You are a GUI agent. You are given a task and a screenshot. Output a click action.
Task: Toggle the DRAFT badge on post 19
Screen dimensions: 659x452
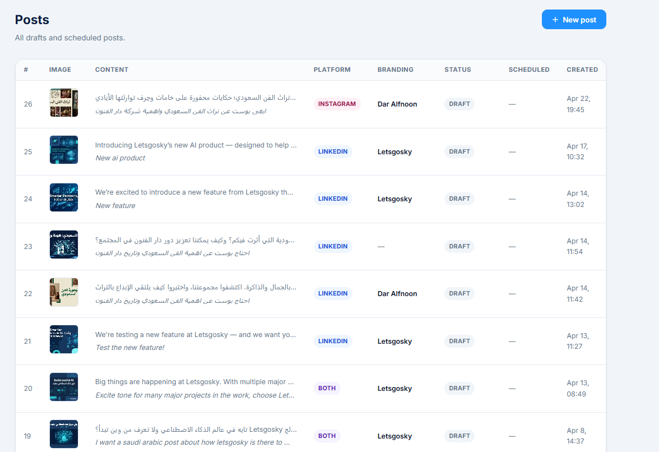click(x=459, y=436)
